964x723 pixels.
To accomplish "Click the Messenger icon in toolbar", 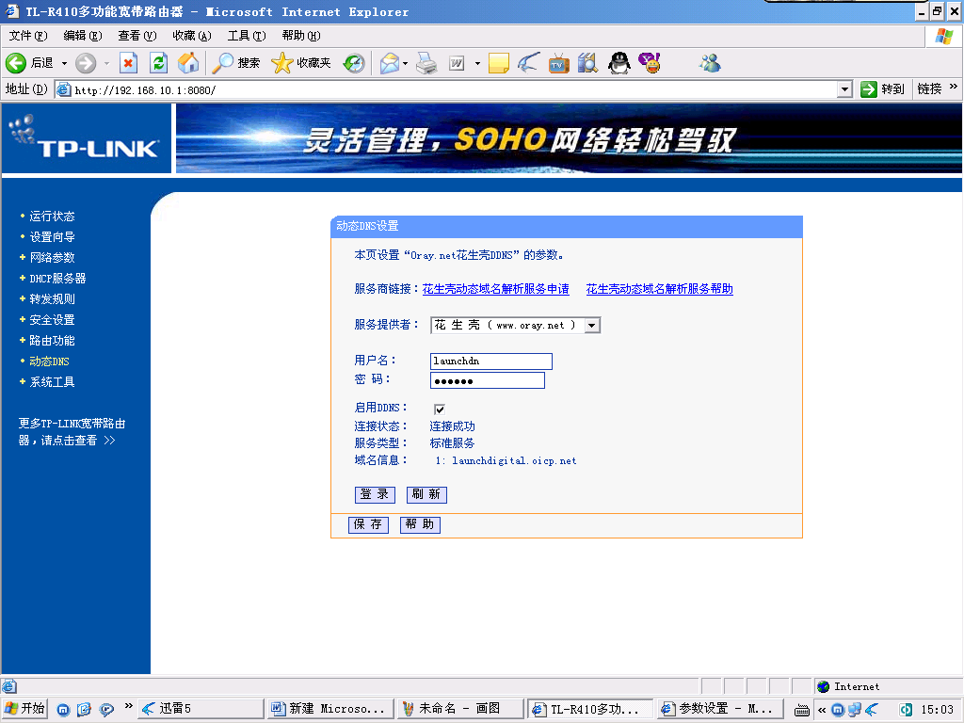I will pos(710,63).
